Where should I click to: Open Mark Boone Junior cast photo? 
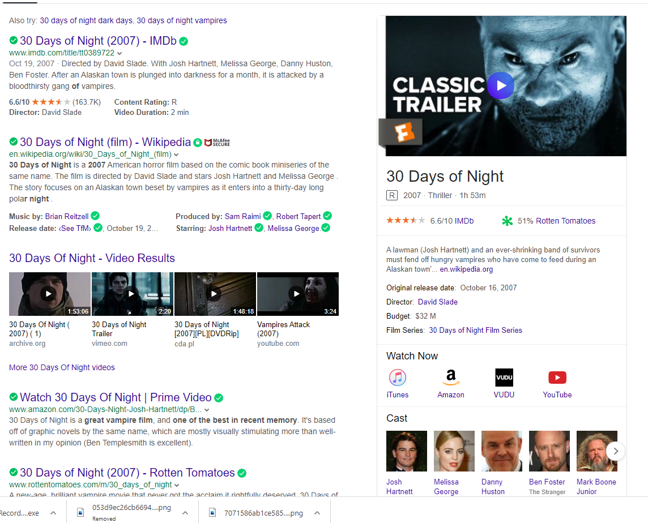(597, 451)
